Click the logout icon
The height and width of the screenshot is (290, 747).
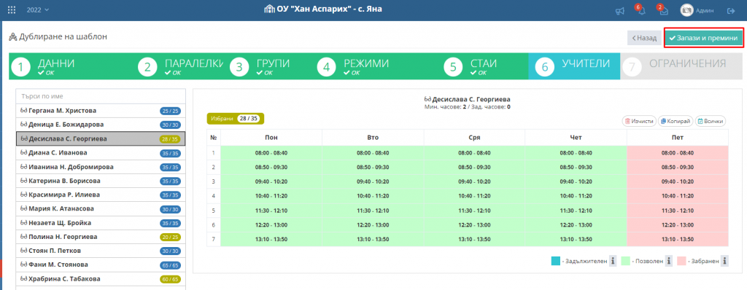point(731,11)
